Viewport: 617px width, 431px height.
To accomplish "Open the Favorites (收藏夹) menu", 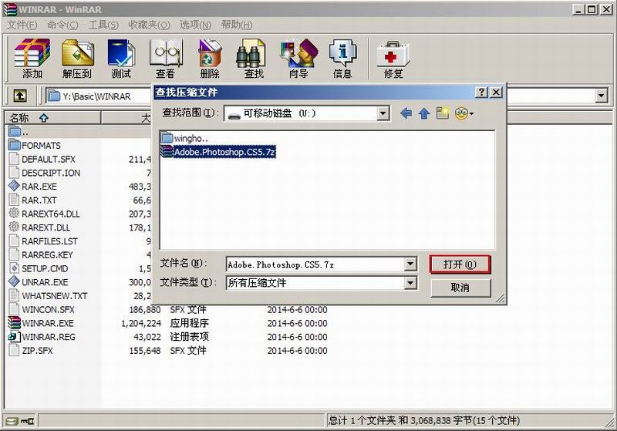I will coord(149,25).
